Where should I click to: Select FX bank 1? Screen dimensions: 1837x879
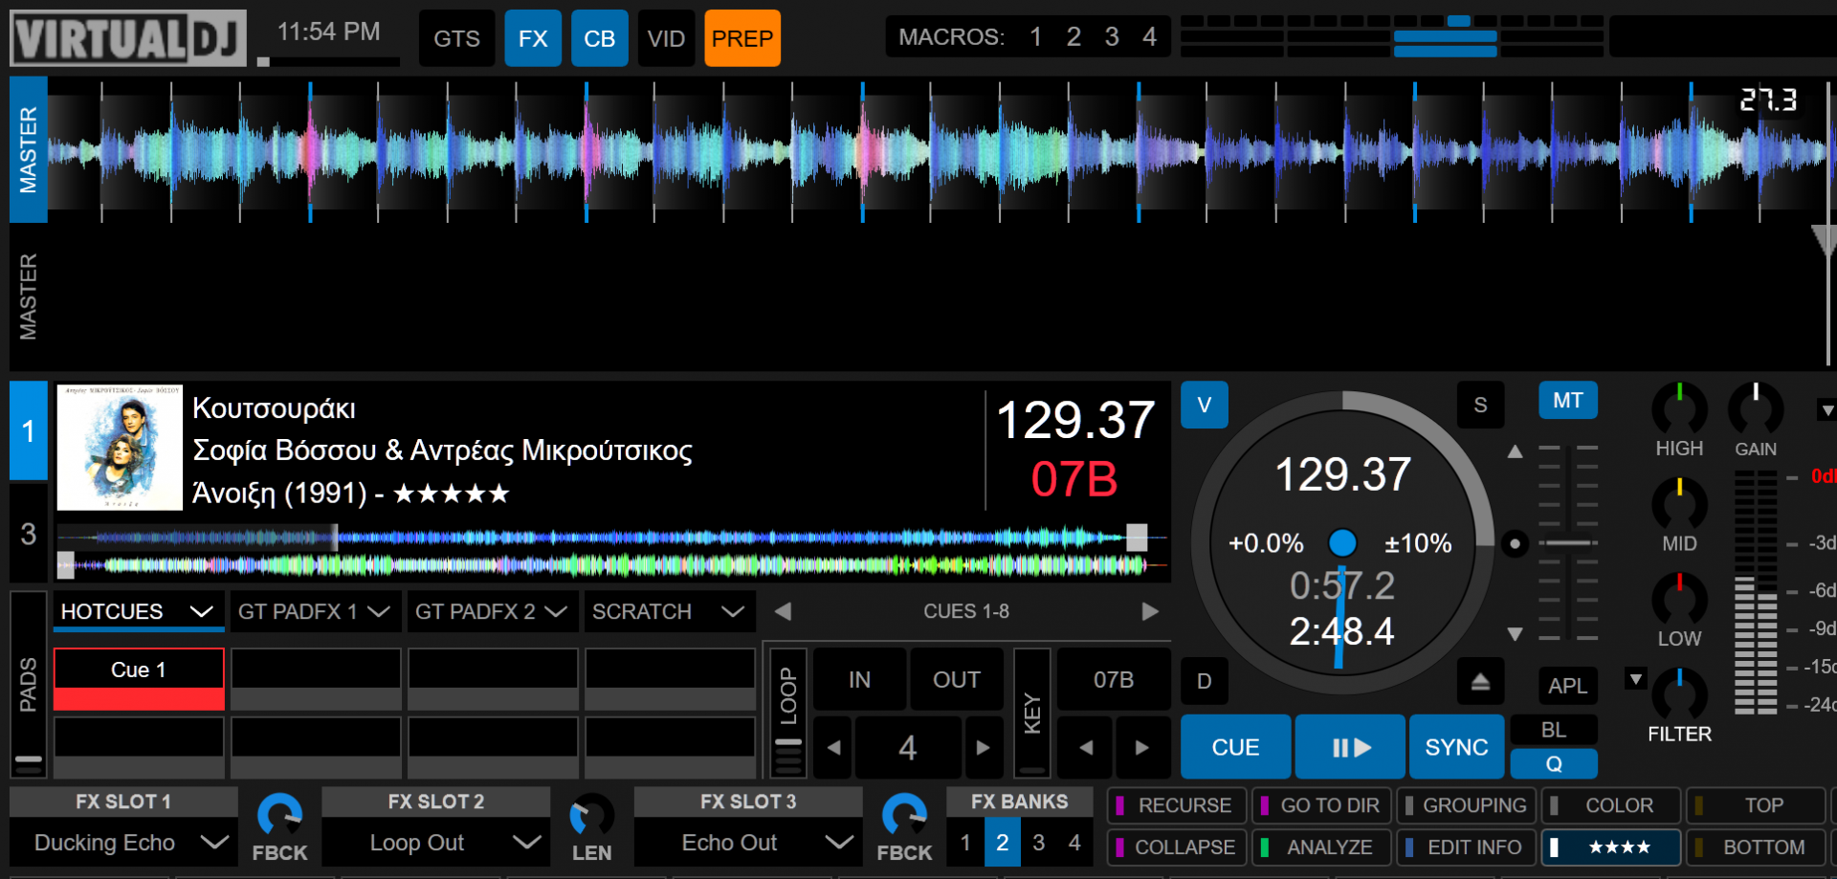(965, 843)
